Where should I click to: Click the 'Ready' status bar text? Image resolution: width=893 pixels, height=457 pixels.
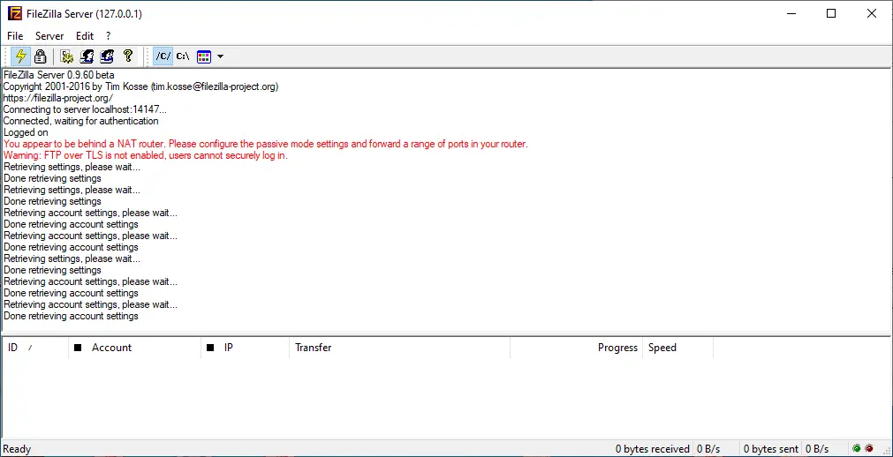pyautogui.click(x=17, y=449)
